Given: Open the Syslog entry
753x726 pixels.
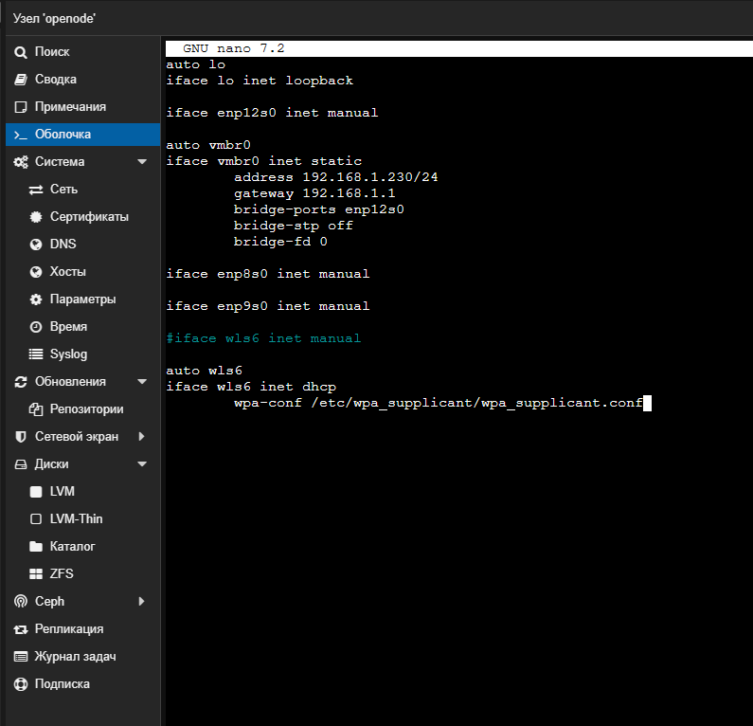Looking at the screenshot, I should tap(69, 354).
